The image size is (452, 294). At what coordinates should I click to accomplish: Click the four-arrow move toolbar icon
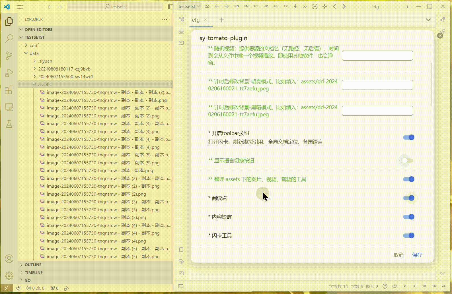[x=324, y=6]
